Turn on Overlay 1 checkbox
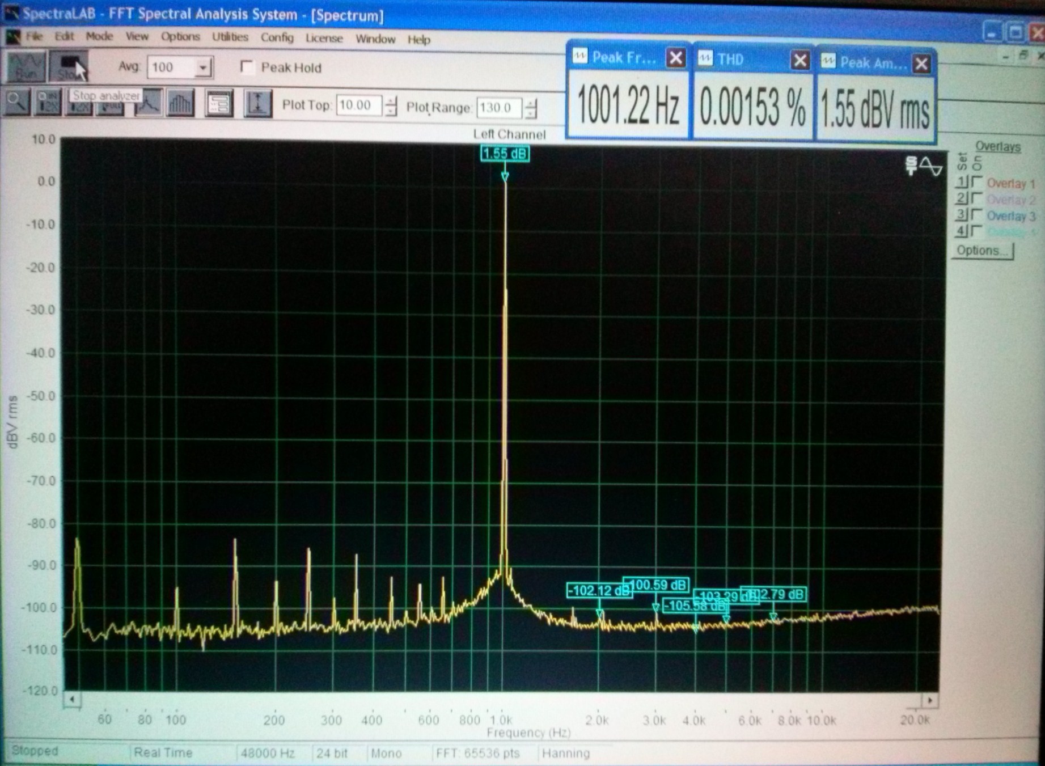Image resolution: width=1045 pixels, height=766 pixels. [x=976, y=182]
